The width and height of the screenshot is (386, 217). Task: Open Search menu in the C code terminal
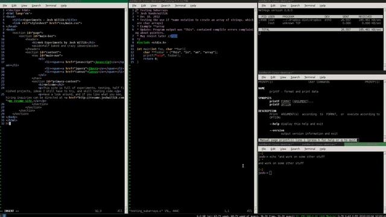click(166, 5)
